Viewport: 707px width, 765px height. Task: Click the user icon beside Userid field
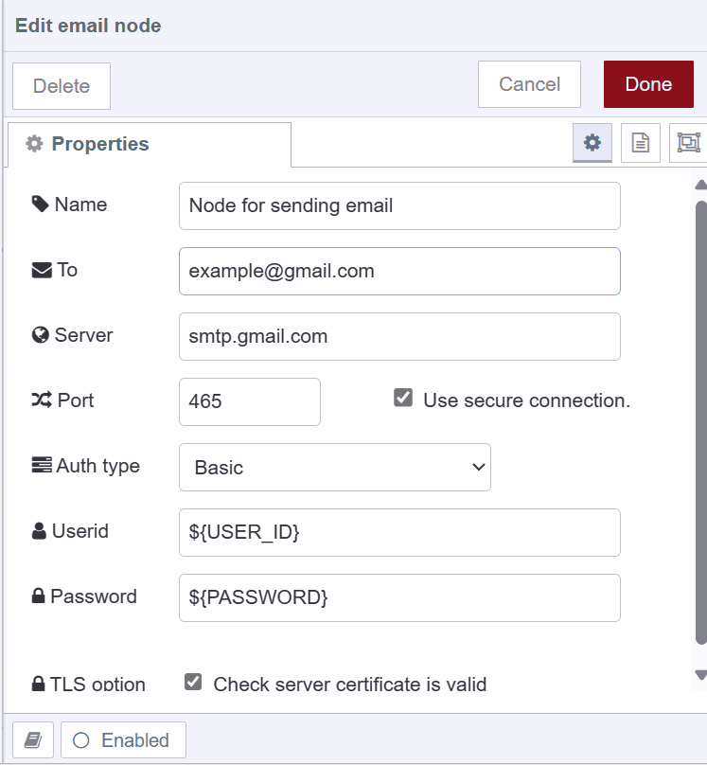(42, 531)
